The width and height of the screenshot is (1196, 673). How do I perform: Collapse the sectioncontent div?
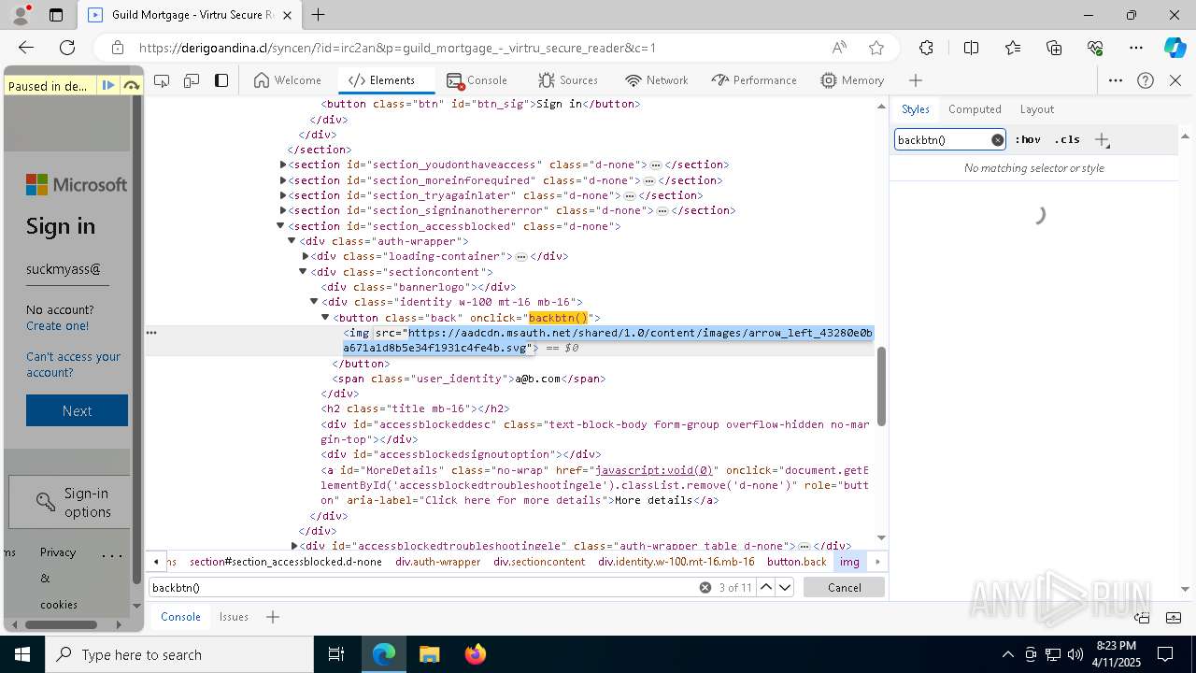point(303,272)
